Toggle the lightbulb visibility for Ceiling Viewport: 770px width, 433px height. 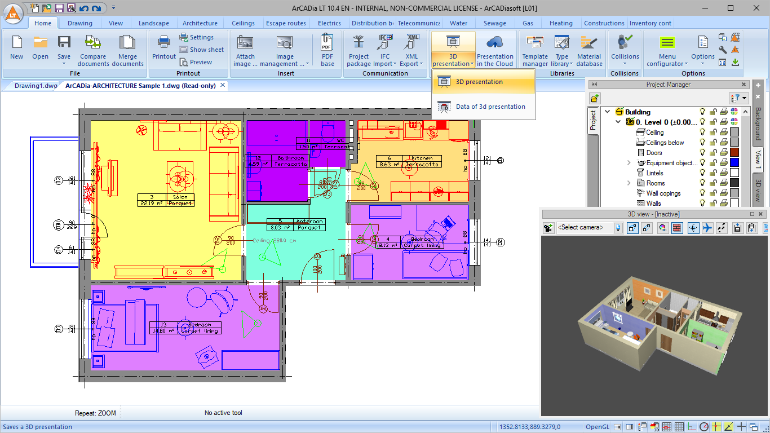[x=703, y=132]
